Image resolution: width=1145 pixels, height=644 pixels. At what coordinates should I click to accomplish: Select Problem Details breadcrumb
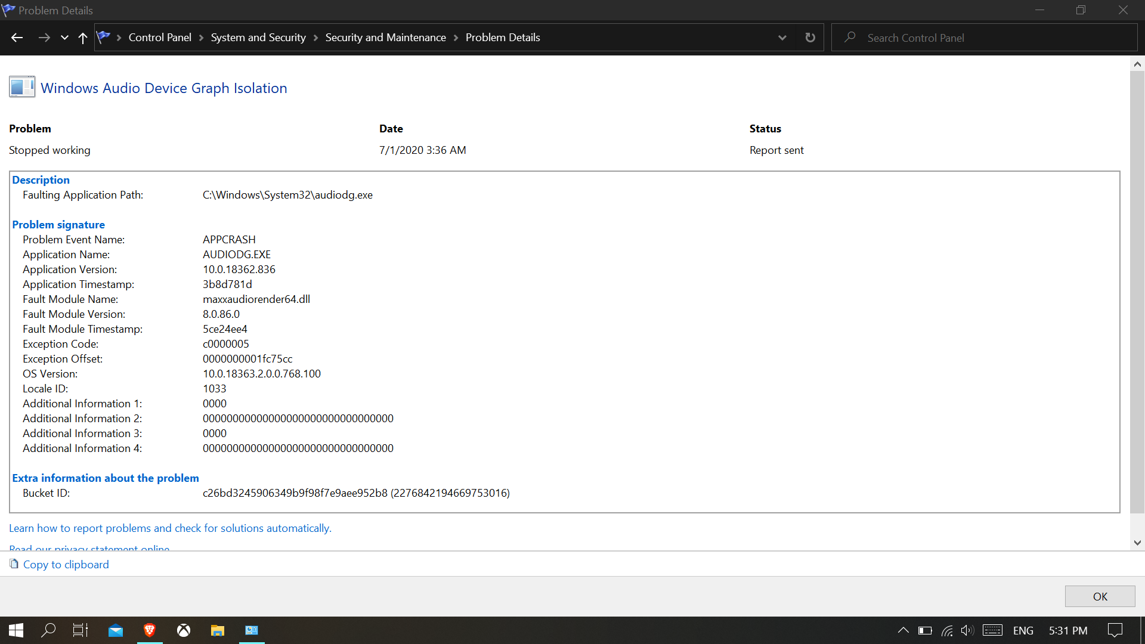click(x=503, y=38)
